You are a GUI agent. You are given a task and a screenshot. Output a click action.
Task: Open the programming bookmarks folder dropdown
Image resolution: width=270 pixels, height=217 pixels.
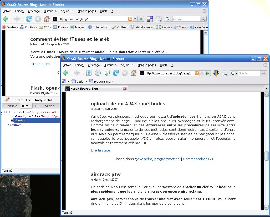101,81
